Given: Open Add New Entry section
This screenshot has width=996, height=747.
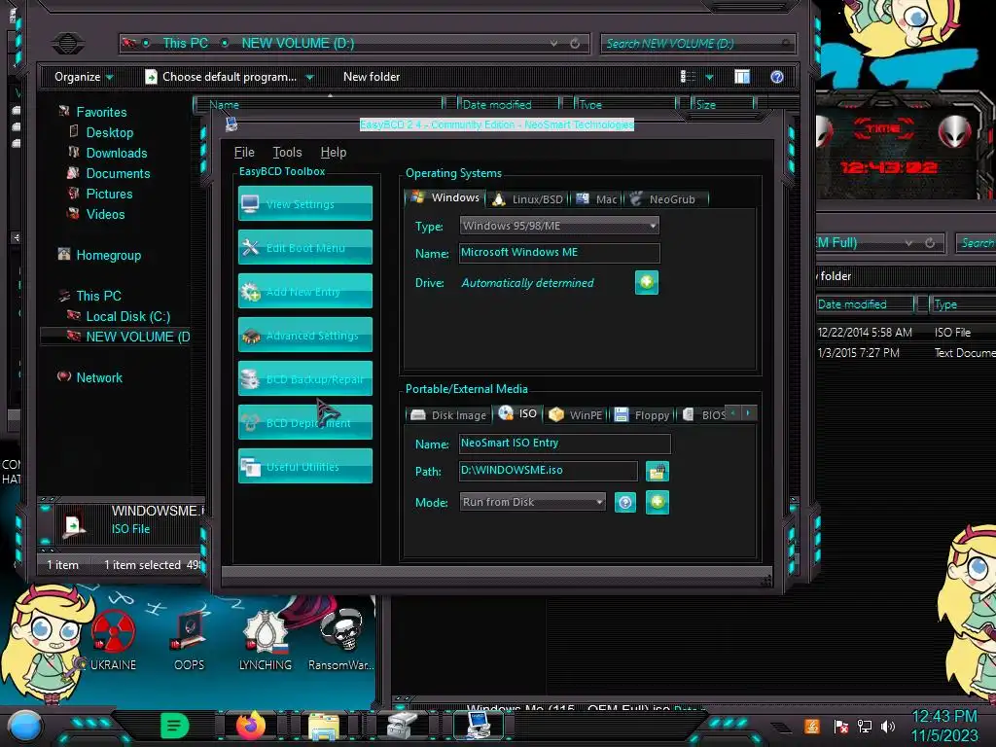Looking at the screenshot, I should [x=304, y=292].
